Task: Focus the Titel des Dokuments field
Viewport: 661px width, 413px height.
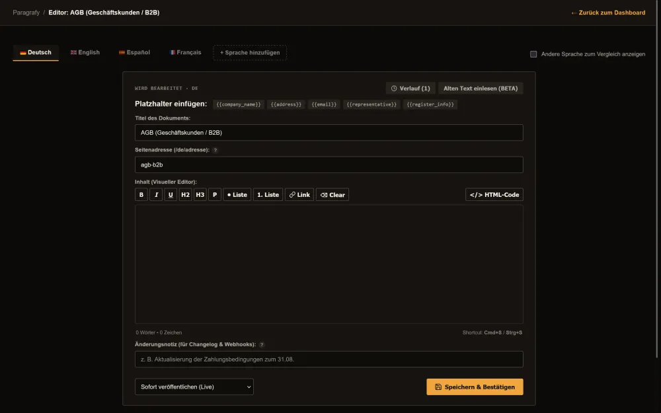Action: (x=329, y=133)
